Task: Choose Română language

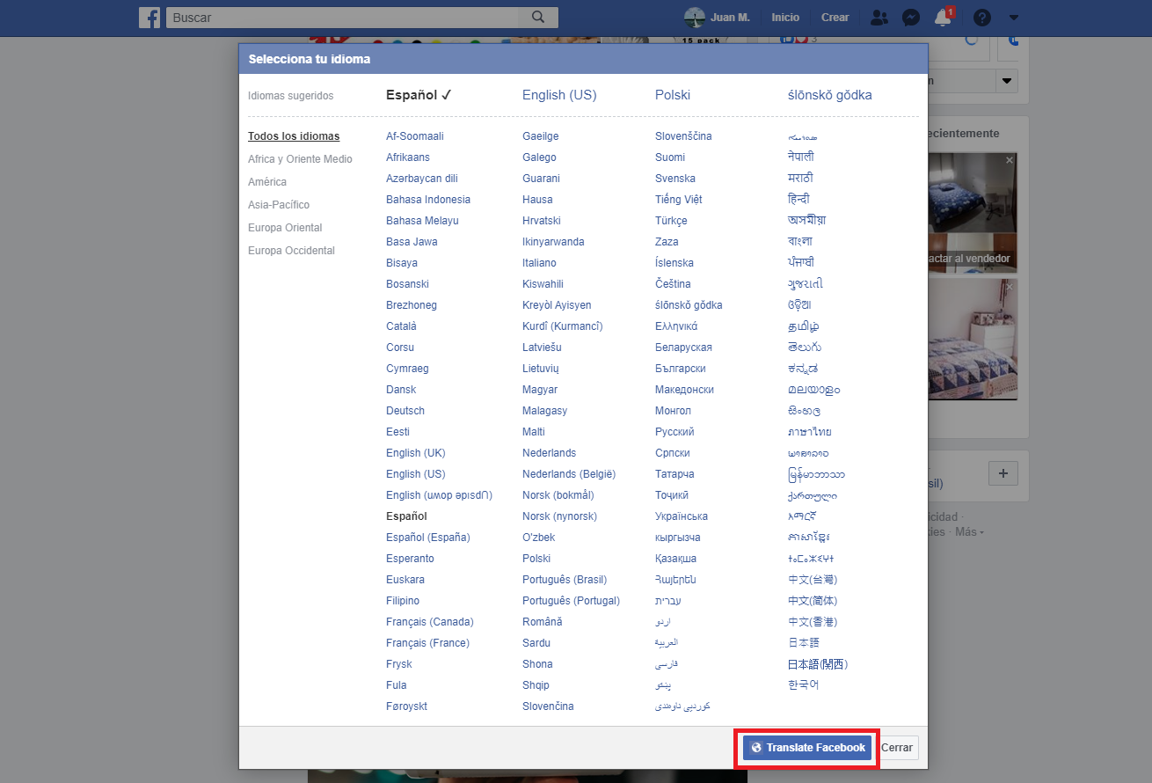Action: click(543, 622)
